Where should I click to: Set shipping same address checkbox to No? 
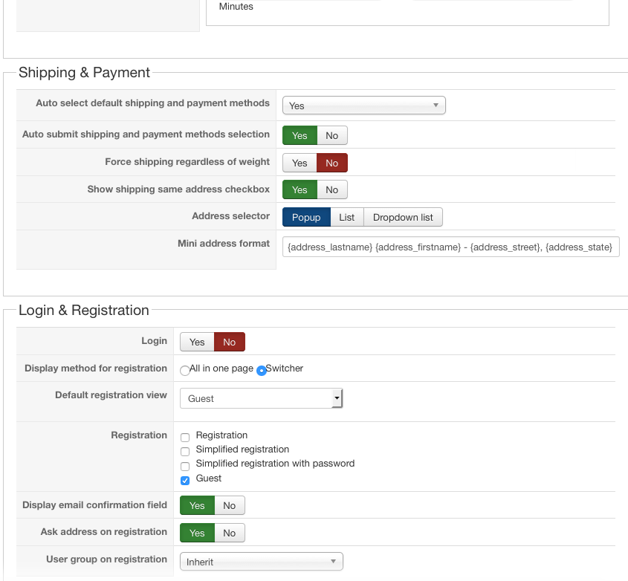(x=332, y=189)
